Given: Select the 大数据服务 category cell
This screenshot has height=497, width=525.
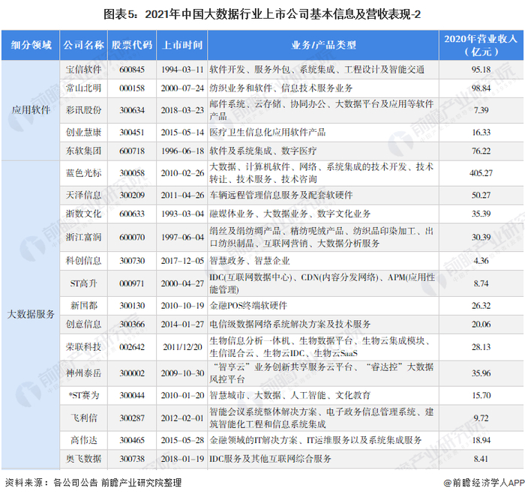Looking at the screenshot, I should [31, 314].
